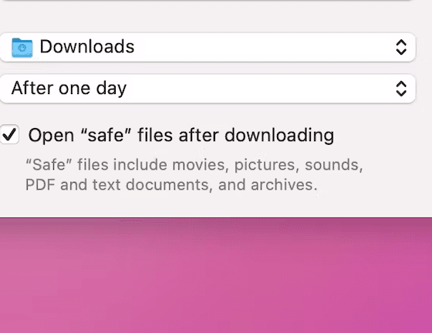Screen dimensions: 432x333
Task: Open the Downloads location popup menu
Action: click(208, 47)
